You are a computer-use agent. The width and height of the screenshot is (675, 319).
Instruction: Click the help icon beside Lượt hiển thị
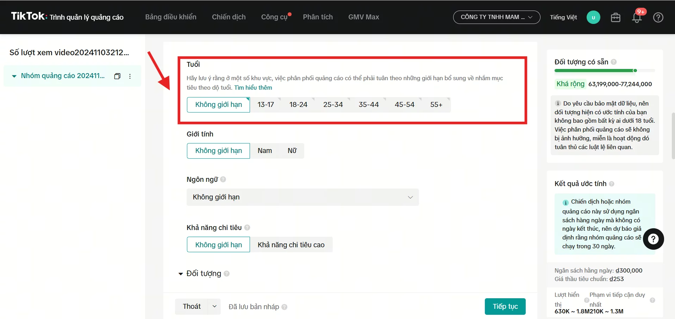[587, 300]
